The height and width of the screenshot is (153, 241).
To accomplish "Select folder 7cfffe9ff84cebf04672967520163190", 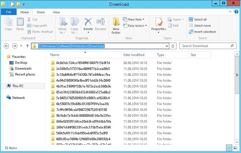I will [79, 110].
